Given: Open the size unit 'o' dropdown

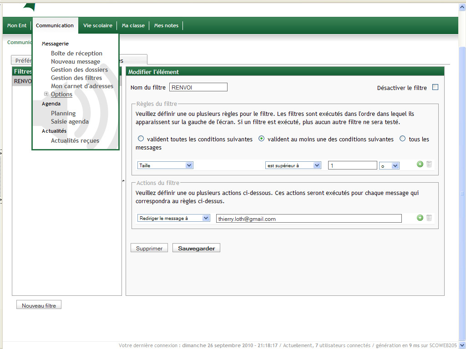Looking at the screenshot, I should pyautogui.click(x=389, y=166).
